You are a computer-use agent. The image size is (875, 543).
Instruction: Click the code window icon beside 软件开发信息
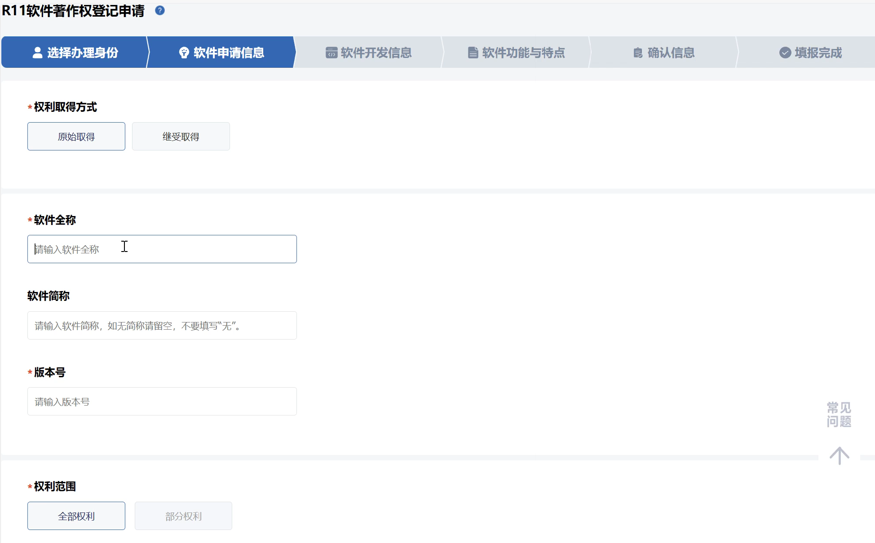pos(331,53)
